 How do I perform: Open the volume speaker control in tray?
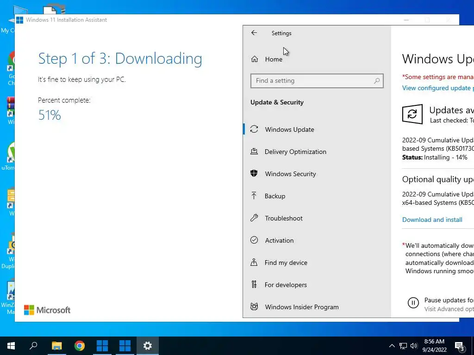(414, 346)
